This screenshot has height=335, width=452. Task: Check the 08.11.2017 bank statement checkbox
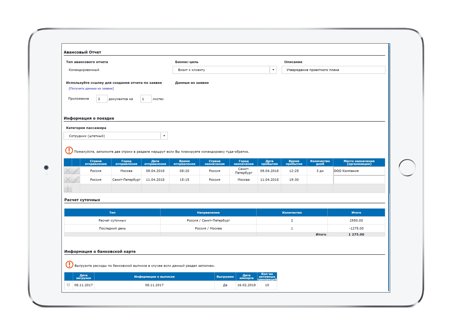[68, 285]
